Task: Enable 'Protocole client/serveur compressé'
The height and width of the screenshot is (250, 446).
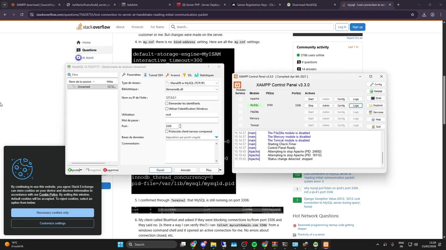Action: click(167, 132)
